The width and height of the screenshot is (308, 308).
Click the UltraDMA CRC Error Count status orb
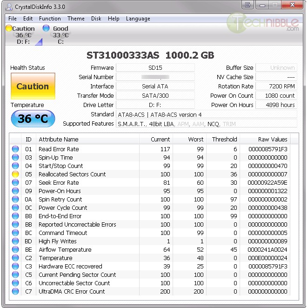16,292
